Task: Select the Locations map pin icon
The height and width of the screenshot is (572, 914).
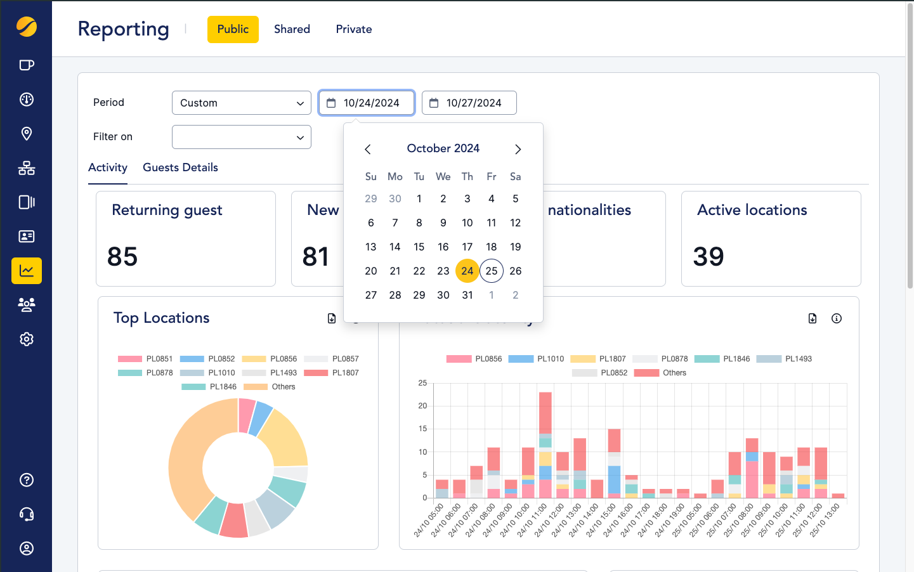Action: pos(26,133)
